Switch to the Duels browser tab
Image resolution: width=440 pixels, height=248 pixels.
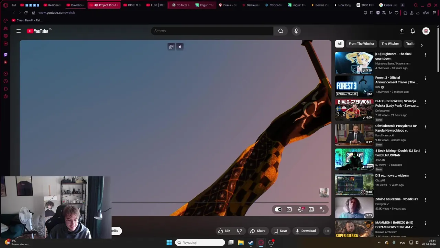coord(228,5)
